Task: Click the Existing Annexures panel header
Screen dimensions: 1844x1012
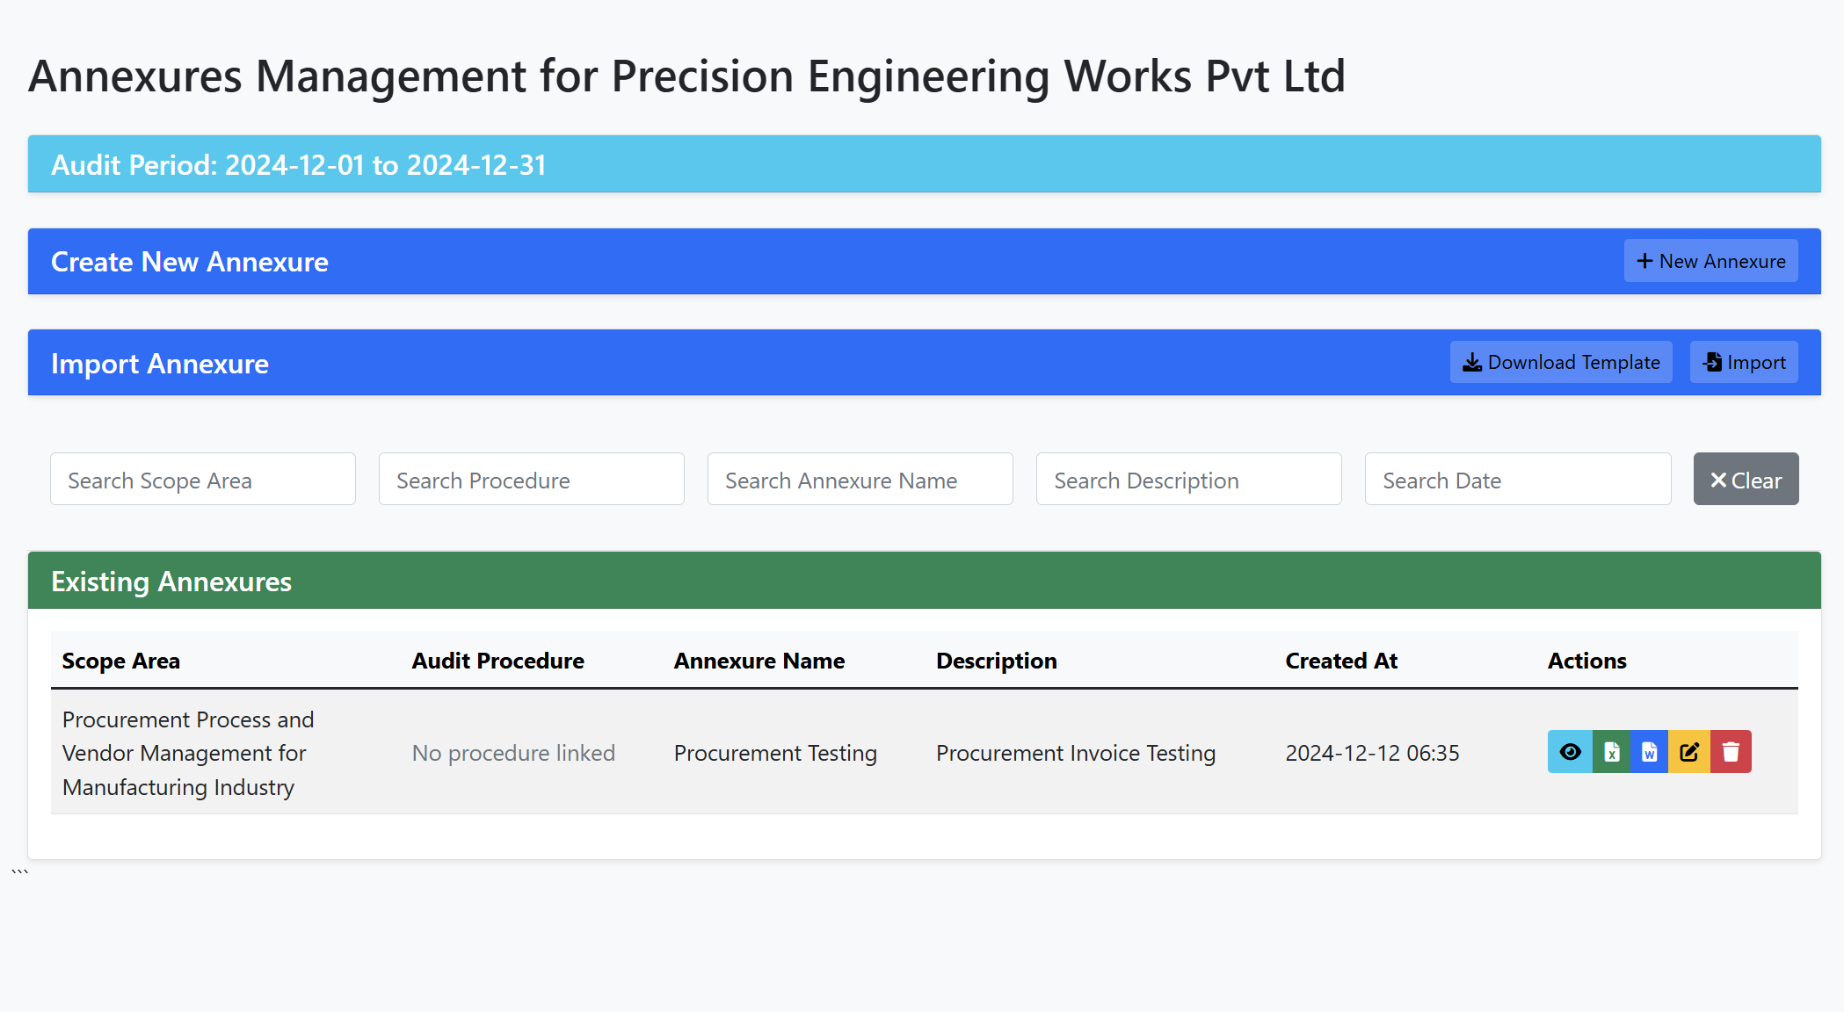Action: 925,581
